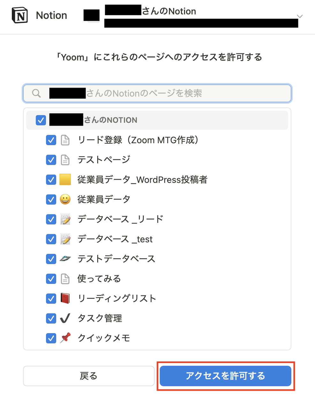Uncheck the top-level workspace checkbox
The height and width of the screenshot is (399, 315).
tap(41, 120)
